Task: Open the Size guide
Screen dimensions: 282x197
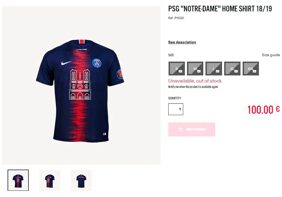Action: (271, 55)
